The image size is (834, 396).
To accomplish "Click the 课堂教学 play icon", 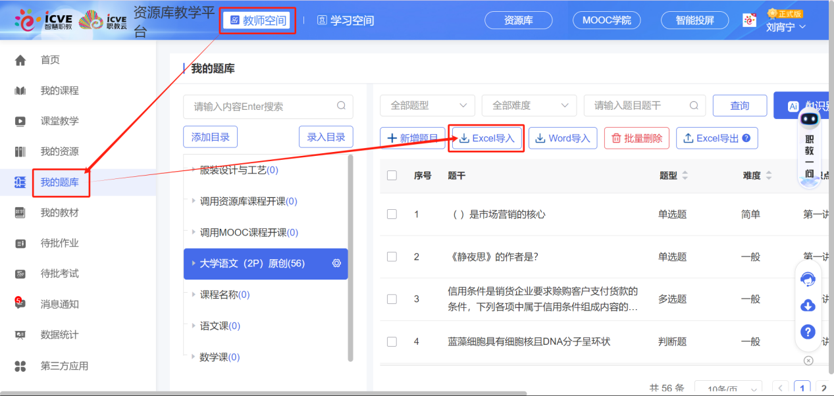I will pos(20,121).
